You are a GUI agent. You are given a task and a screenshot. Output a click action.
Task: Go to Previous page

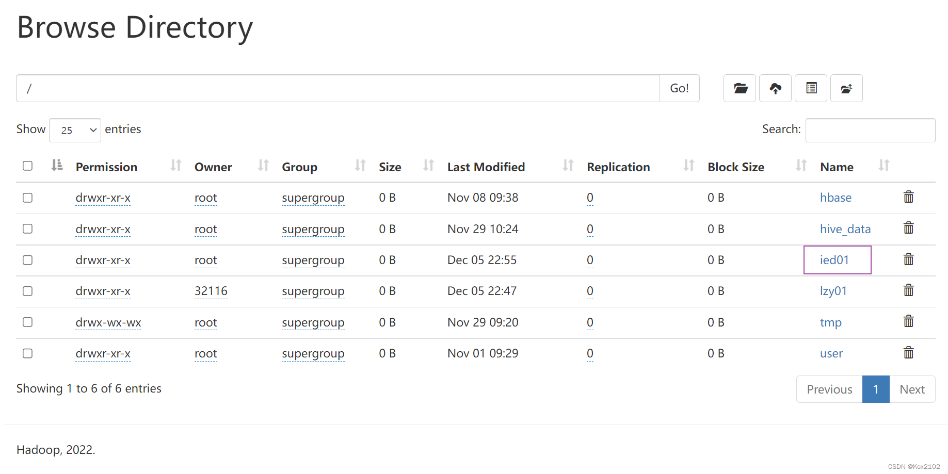coord(829,389)
